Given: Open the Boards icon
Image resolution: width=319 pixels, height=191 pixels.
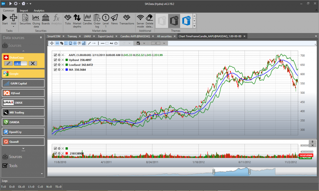Looking at the screenshot, I should (x=46, y=19).
